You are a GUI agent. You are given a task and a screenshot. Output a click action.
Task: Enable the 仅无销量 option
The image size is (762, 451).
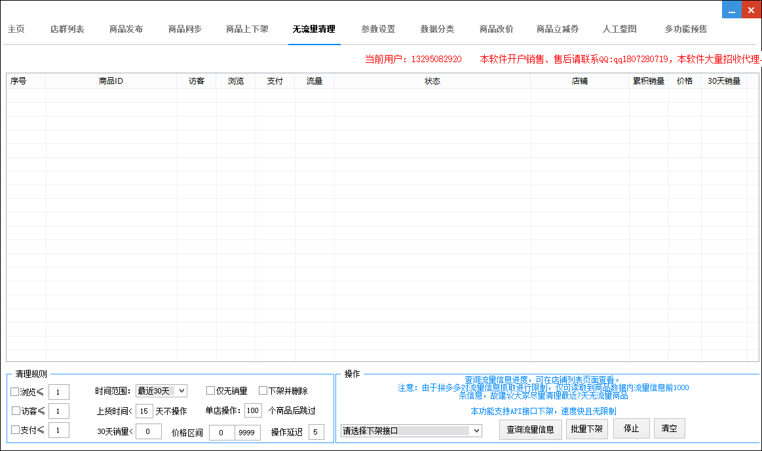click(x=210, y=391)
